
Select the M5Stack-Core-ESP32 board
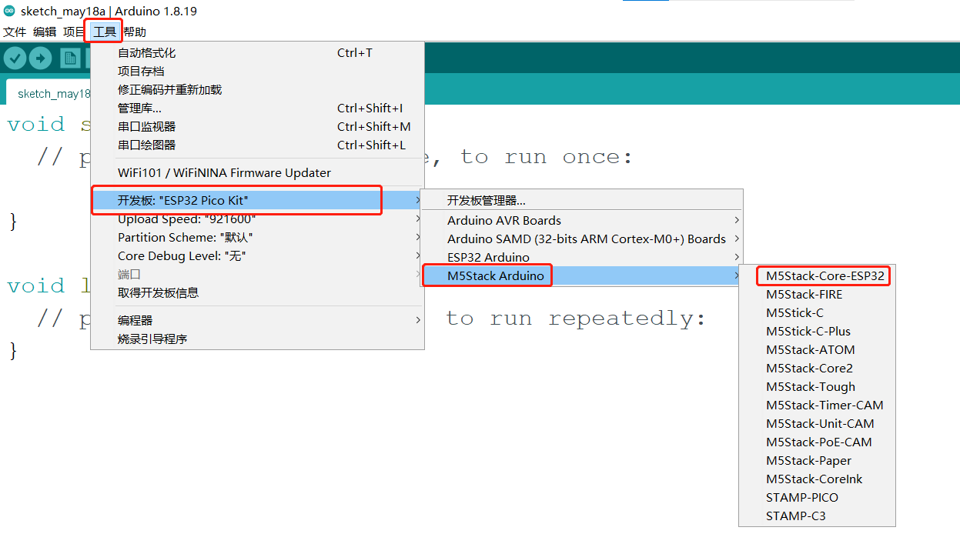click(825, 276)
